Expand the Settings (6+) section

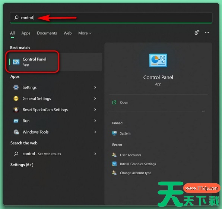pyautogui.click(x=22, y=165)
